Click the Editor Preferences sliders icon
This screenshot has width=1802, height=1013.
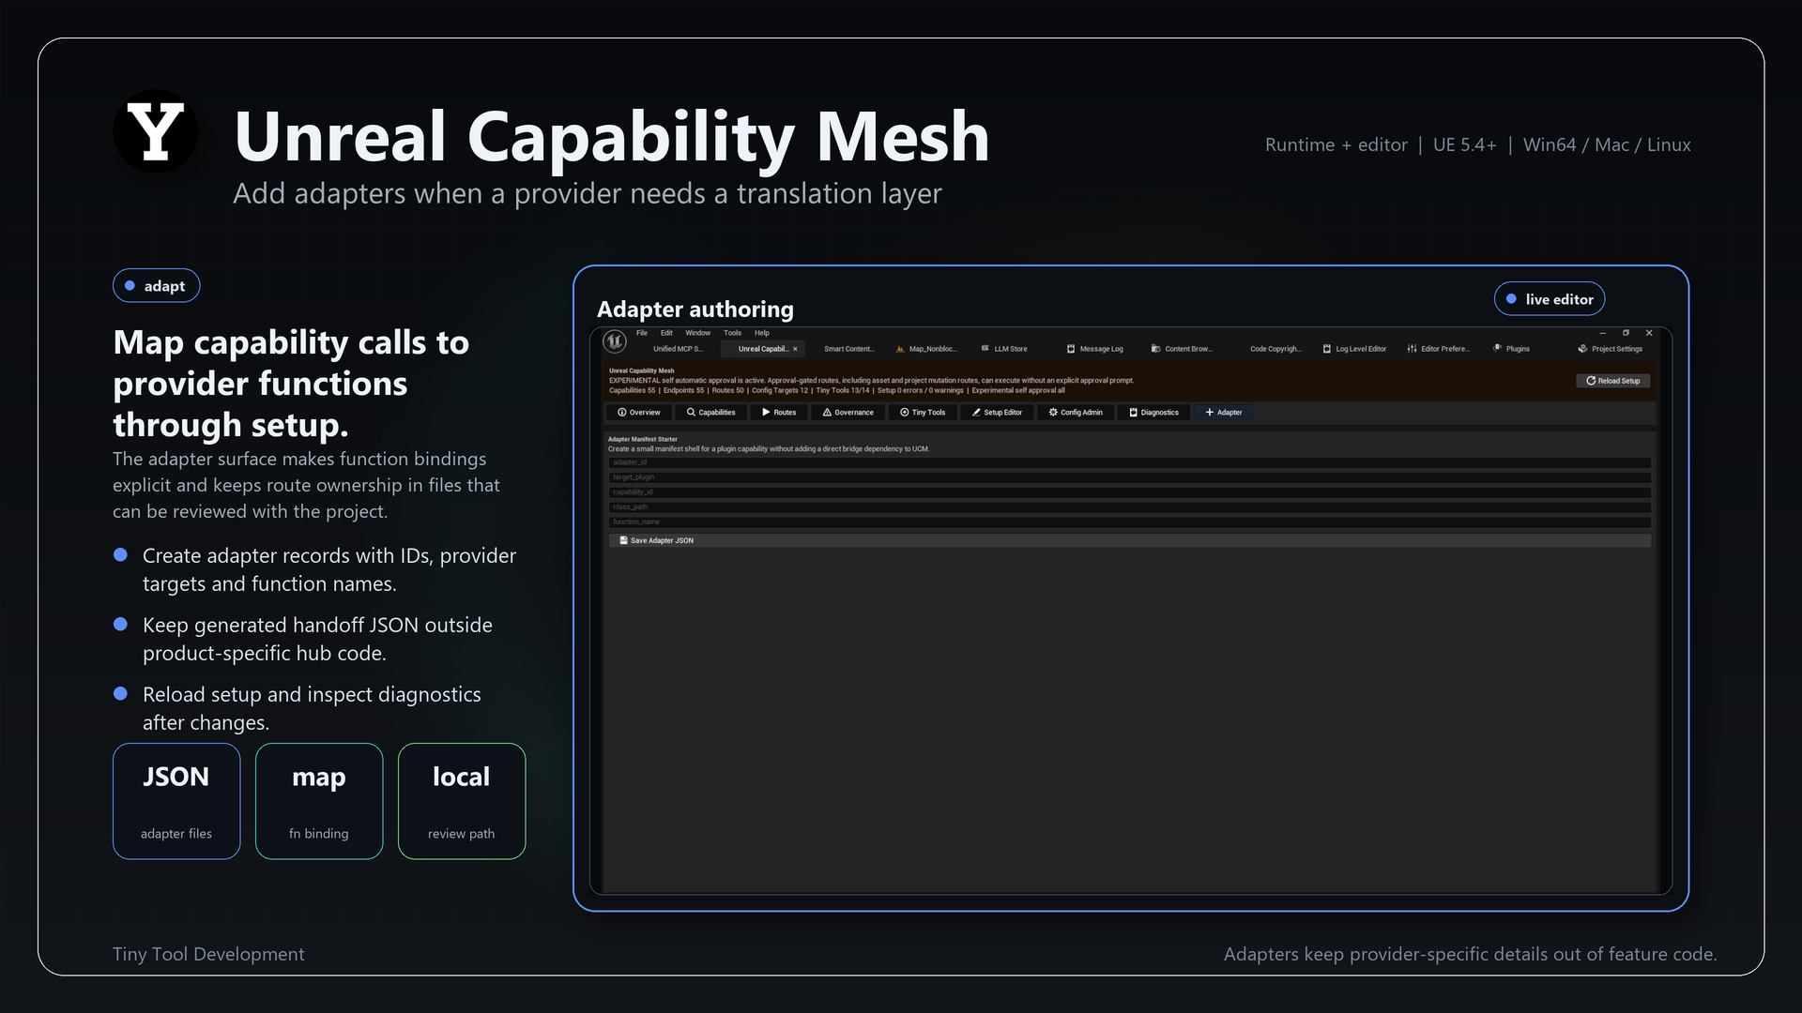(x=1412, y=349)
